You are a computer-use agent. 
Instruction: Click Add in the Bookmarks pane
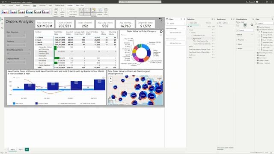[x=219, y=23]
